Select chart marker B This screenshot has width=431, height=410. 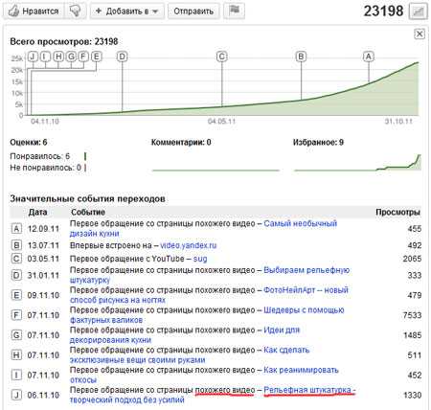point(301,57)
